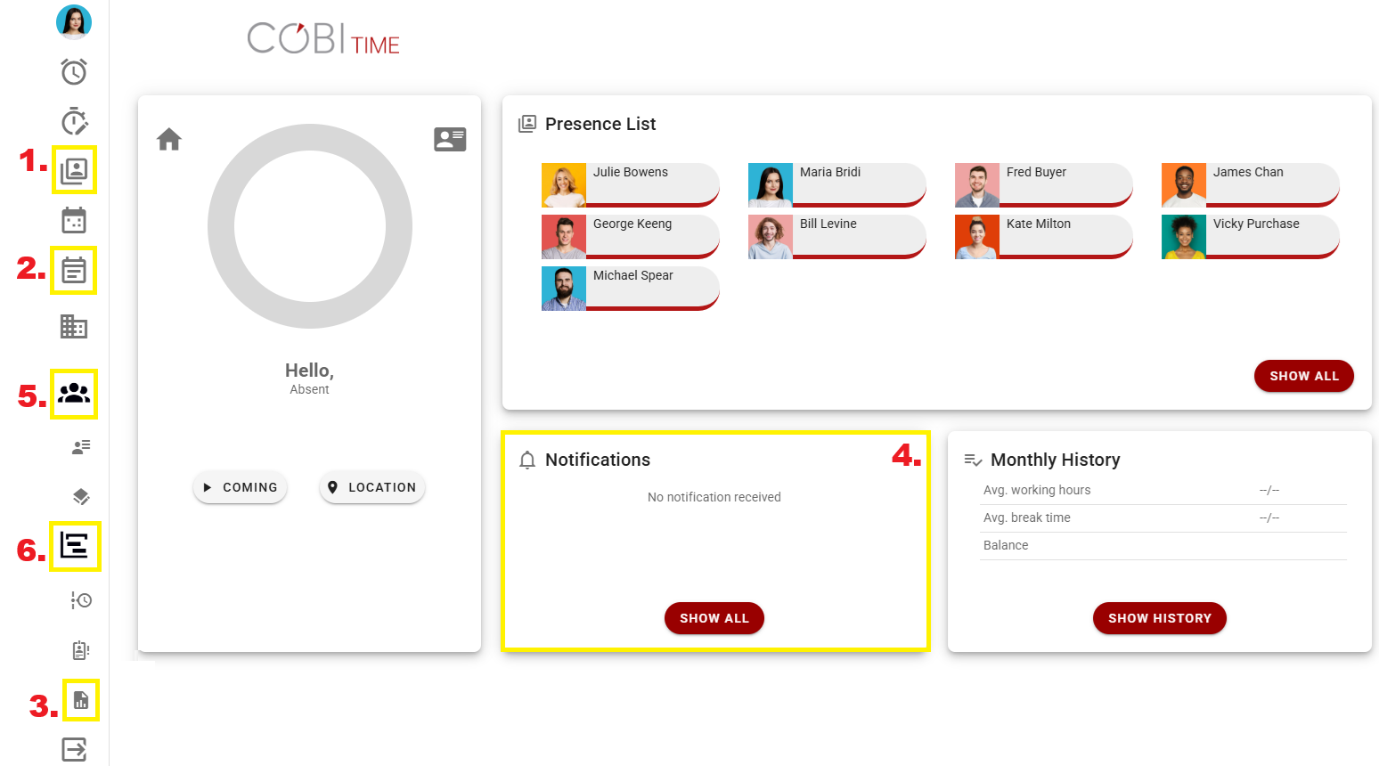The width and height of the screenshot is (1379, 766).
Task: Open the building icon in sidebar
Action: point(74,327)
